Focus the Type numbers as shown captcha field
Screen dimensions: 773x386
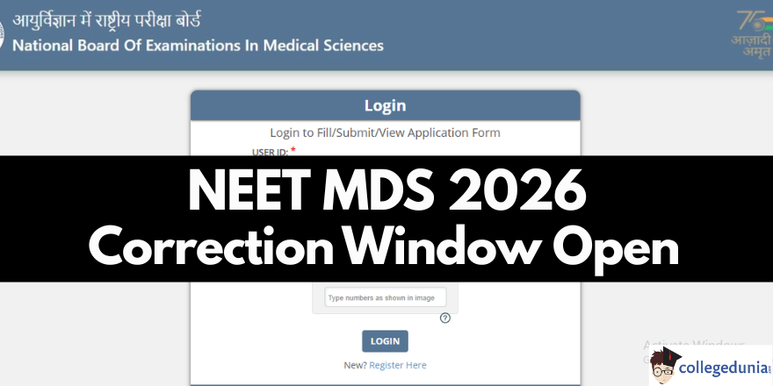[386, 297]
